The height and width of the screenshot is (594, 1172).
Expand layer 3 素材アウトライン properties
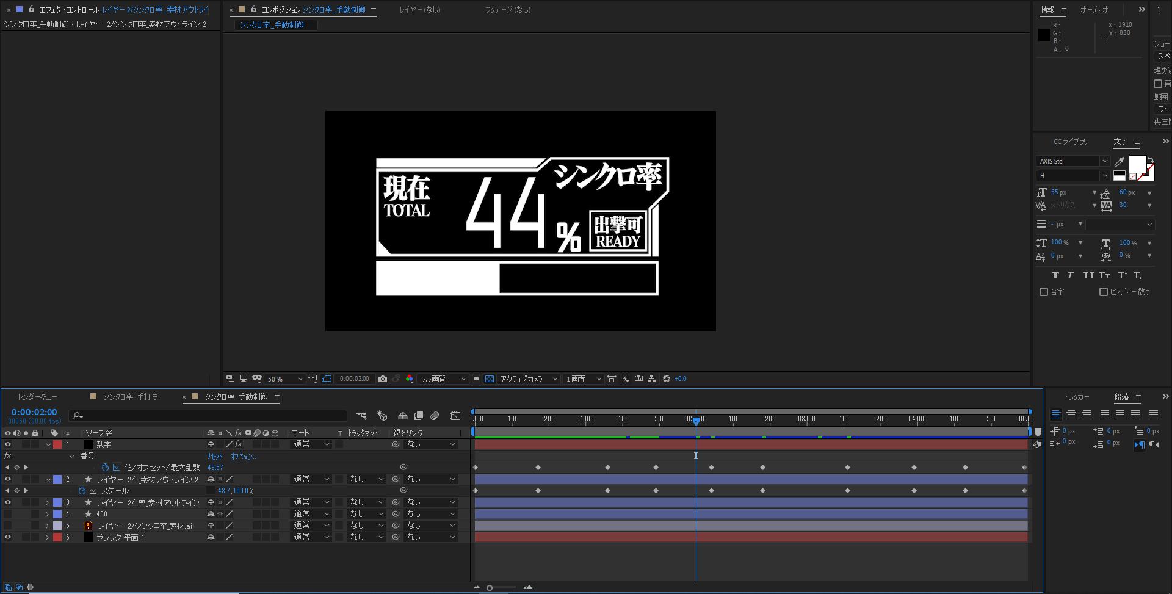[47, 502]
